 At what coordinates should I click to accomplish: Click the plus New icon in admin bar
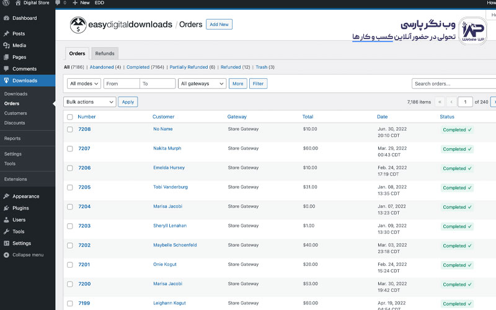[x=75, y=2]
